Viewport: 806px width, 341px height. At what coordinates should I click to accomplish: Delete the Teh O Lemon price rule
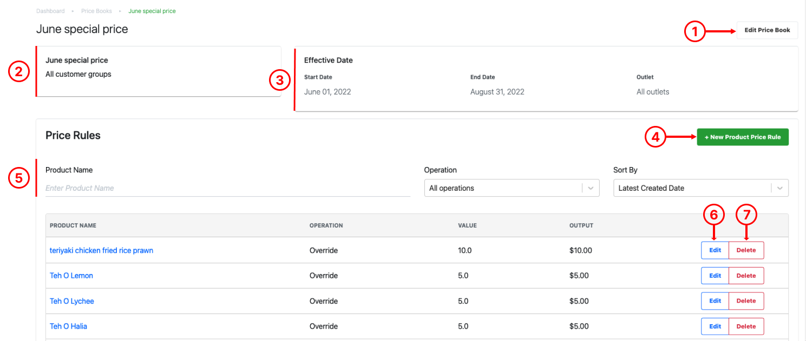pos(746,276)
